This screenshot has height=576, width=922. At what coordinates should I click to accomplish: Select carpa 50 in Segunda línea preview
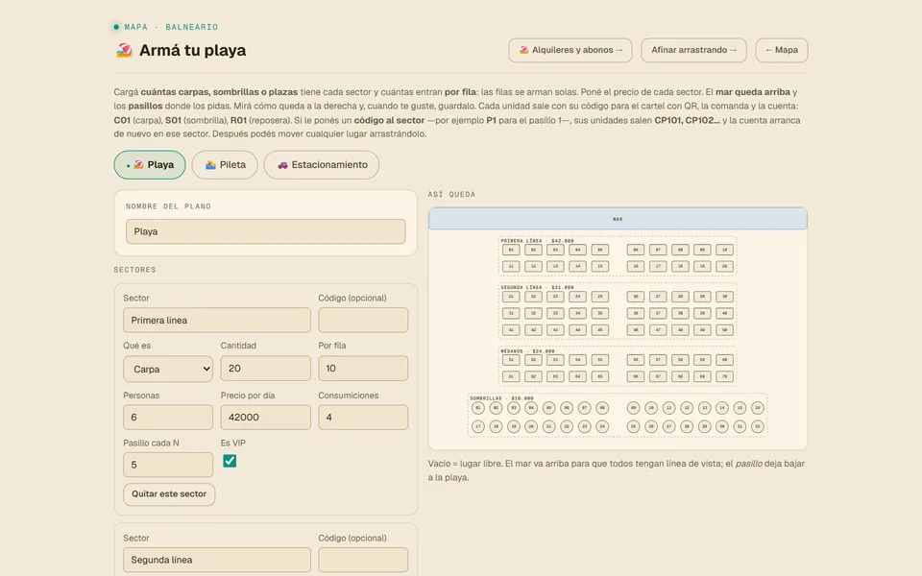pyautogui.click(x=724, y=329)
